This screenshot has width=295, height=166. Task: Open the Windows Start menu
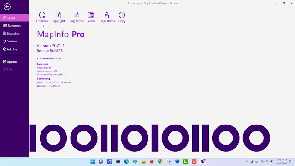pyautogui.click(x=93, y=161)
